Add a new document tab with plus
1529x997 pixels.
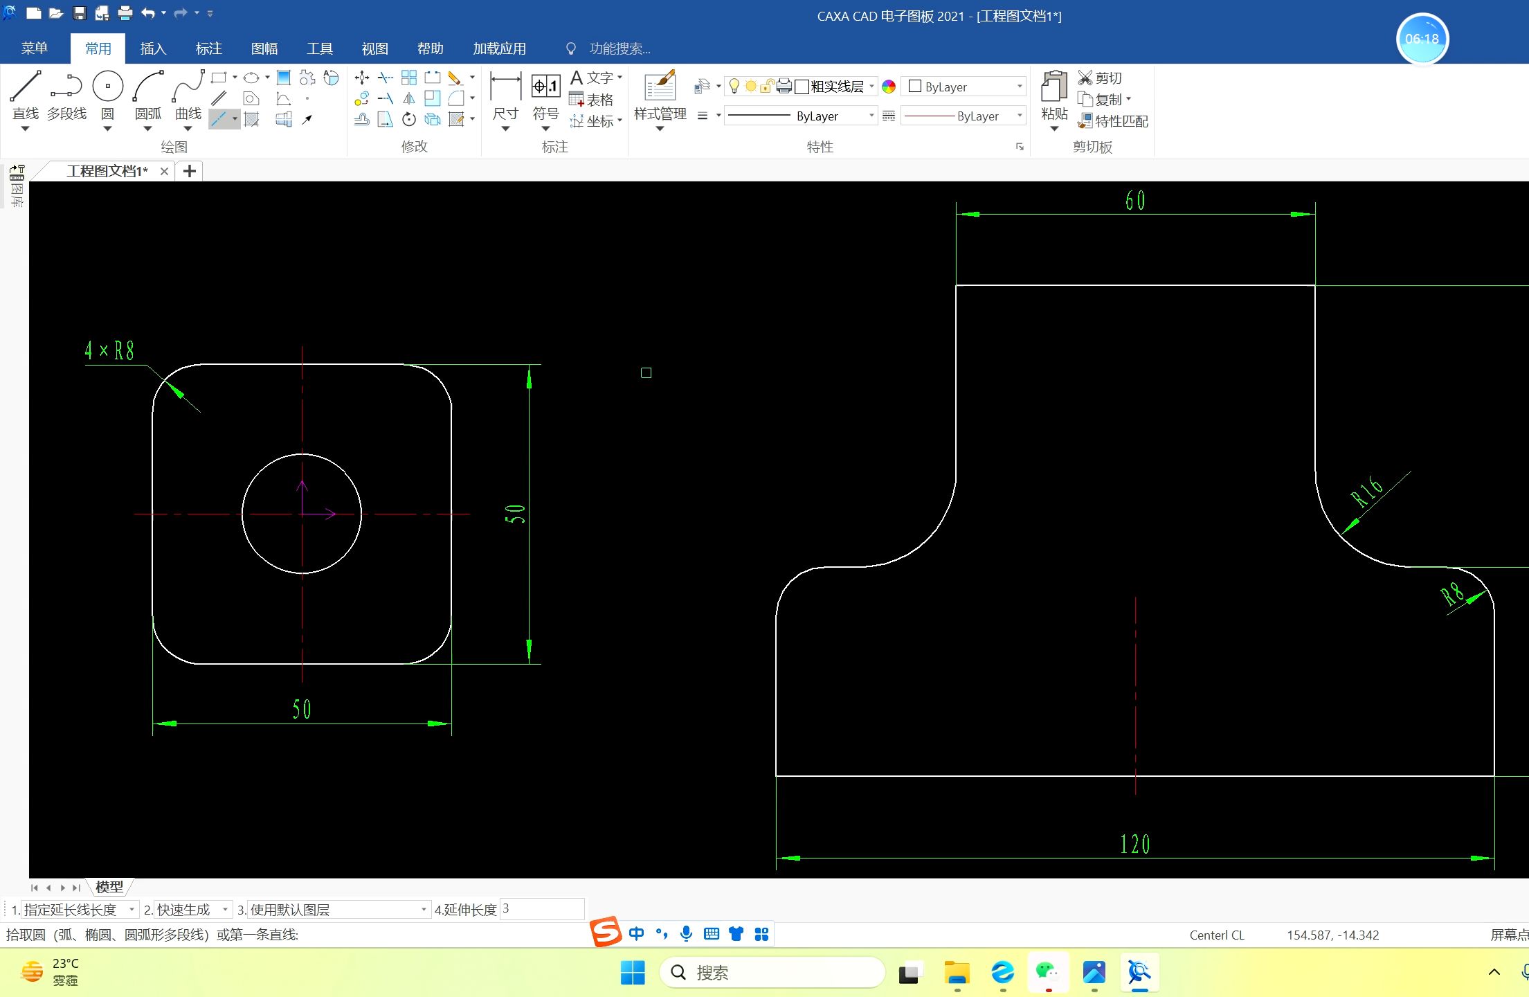click(x=189, y=171)
